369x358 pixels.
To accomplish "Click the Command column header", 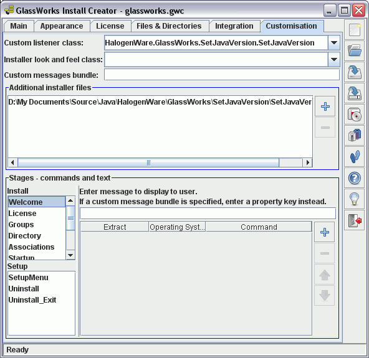I will coord(259,227).
